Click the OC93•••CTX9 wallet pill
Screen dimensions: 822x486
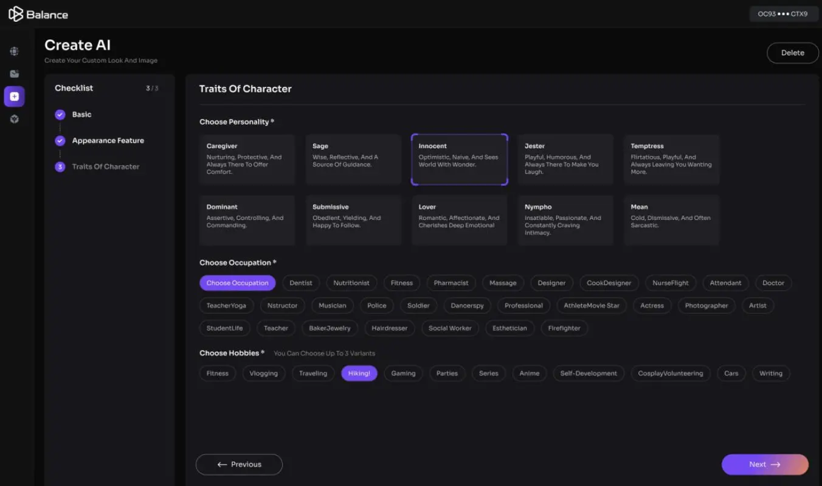click(x=784, y=13)
